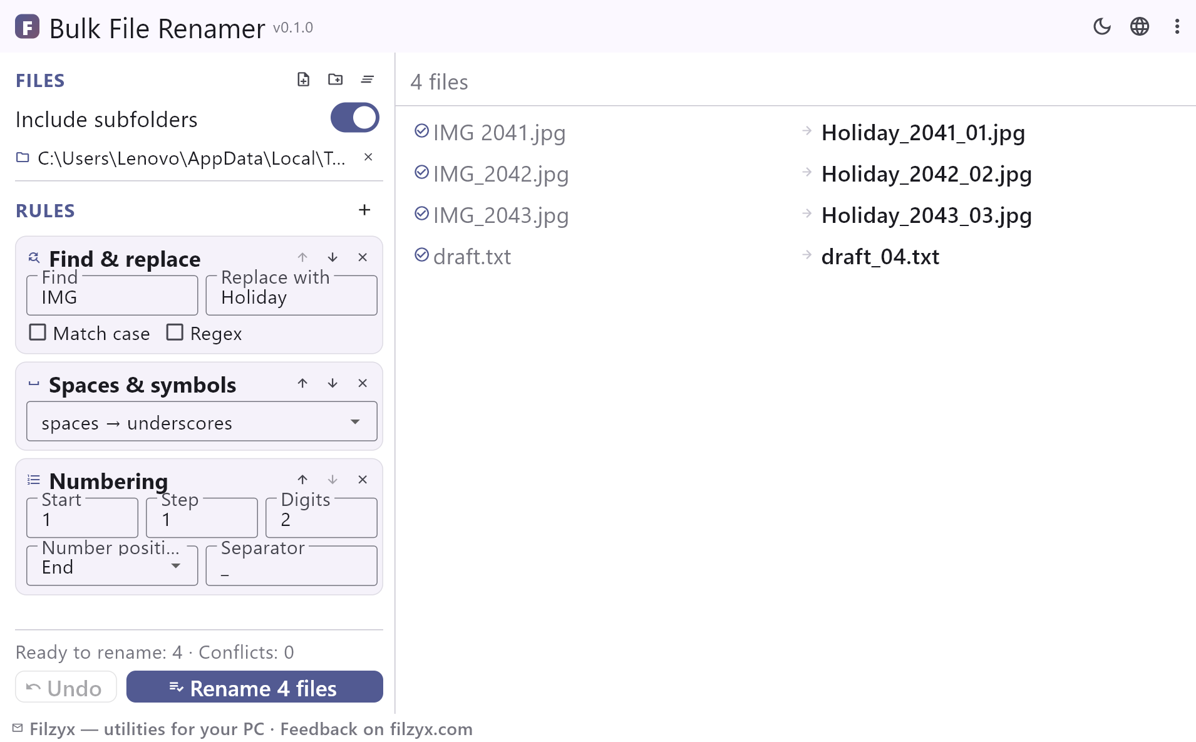
Task: Remove the Spaces & symbols rule
Action: (x=363, y=383)
